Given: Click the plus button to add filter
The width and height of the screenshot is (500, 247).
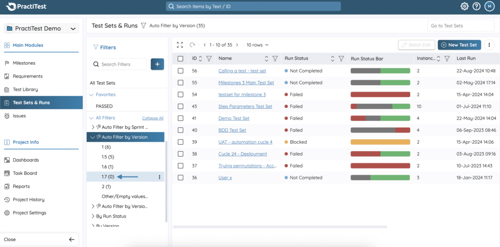Looking at the screenshot, I should tap(157, 64).
